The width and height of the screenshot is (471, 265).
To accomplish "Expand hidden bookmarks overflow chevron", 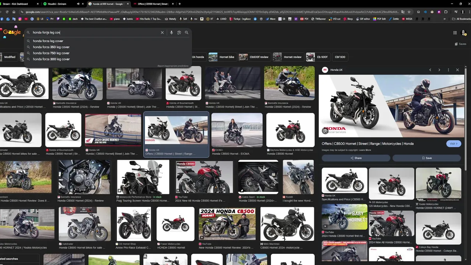I will [445, 19].
